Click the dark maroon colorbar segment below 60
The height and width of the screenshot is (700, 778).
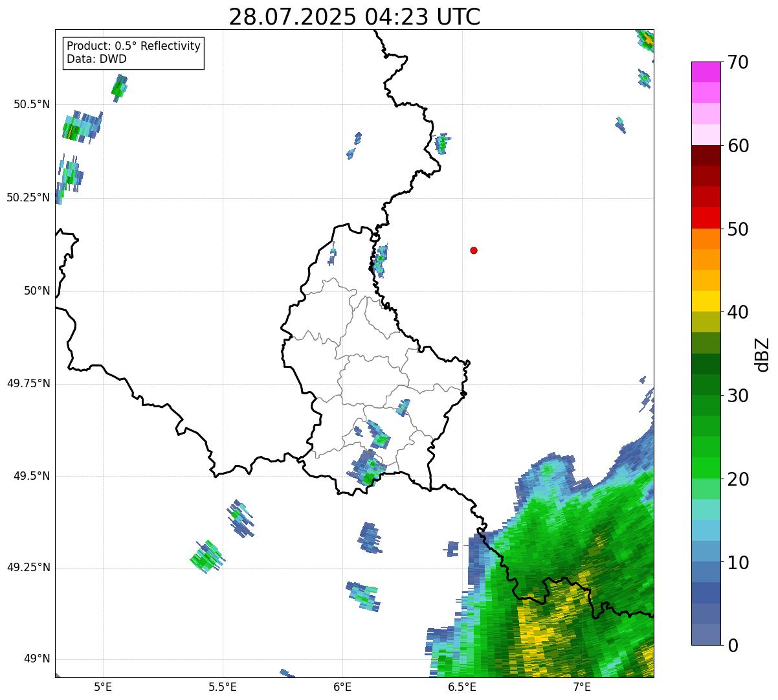coord(706,155)
